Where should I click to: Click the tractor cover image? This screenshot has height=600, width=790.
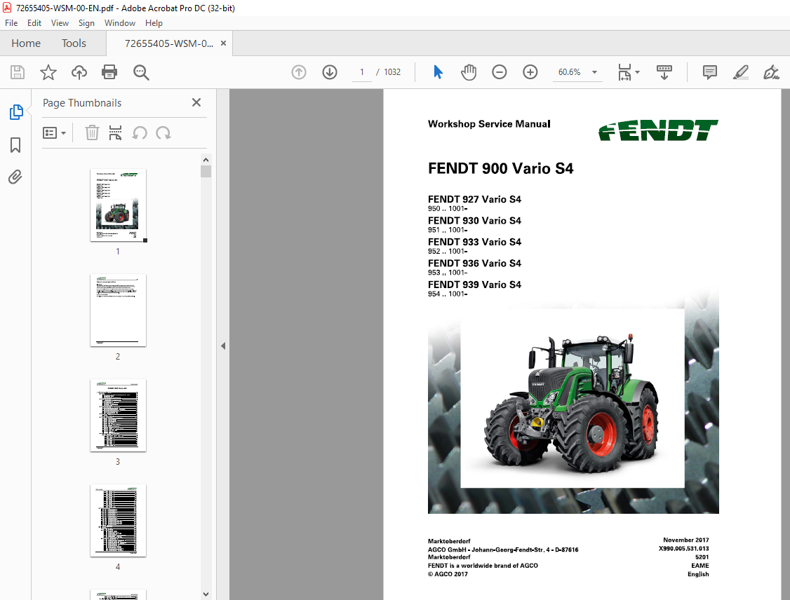tap(573, 401)
